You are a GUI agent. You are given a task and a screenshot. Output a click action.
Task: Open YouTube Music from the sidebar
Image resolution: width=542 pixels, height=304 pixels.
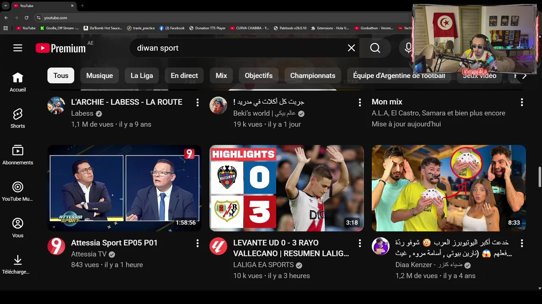(18, 192)
